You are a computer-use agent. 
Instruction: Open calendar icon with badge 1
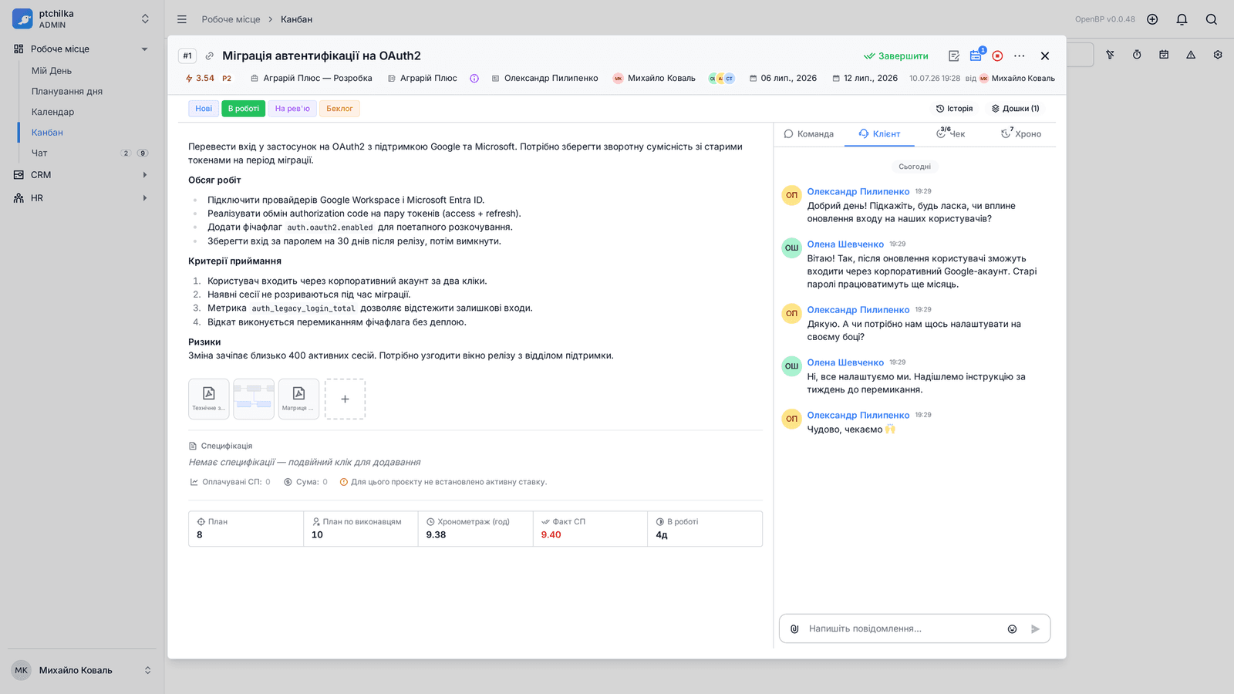(976, 56)
